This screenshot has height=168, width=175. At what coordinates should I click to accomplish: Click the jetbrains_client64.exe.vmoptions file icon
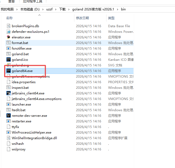pos(9,99)
